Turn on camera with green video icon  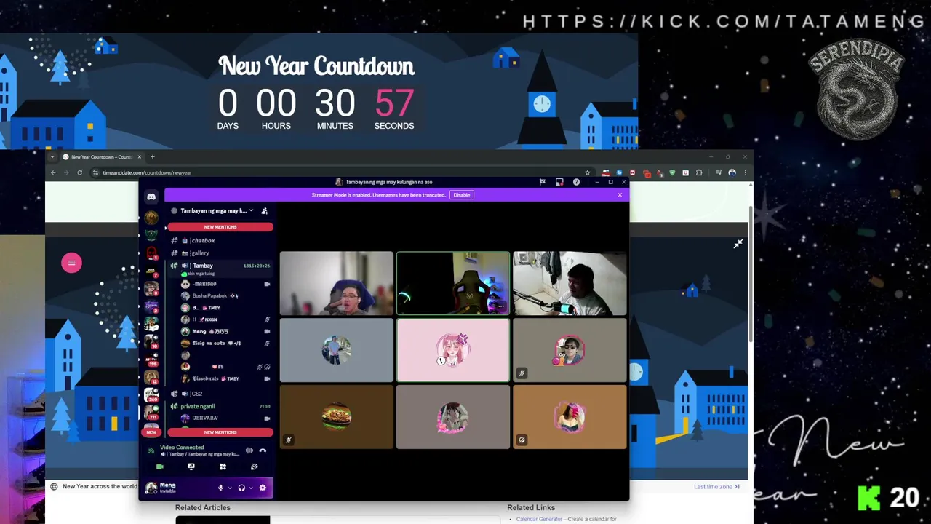pos(160,467)
